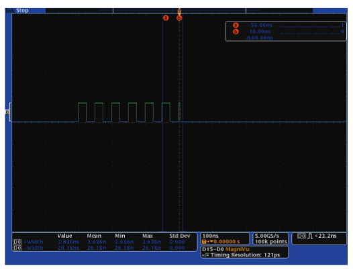Click the Min column header
This screenshot has height=270, width=353.
pos(120,236)
